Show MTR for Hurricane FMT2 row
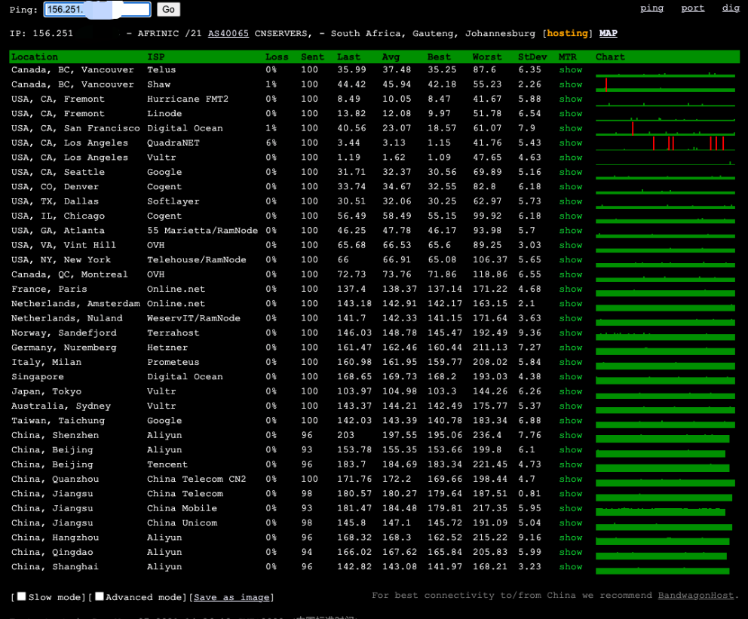The height and width of the screenshot is (619, 748). (571, 100)
